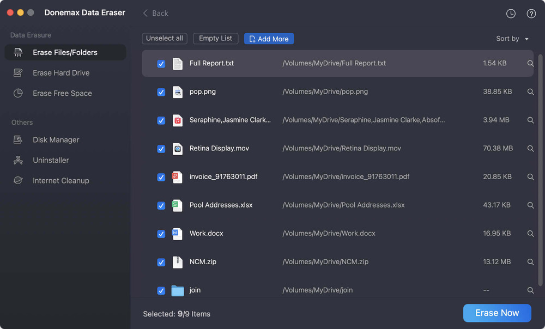Click magnifier icon on join folder row
545x329 pixels.
530,290
